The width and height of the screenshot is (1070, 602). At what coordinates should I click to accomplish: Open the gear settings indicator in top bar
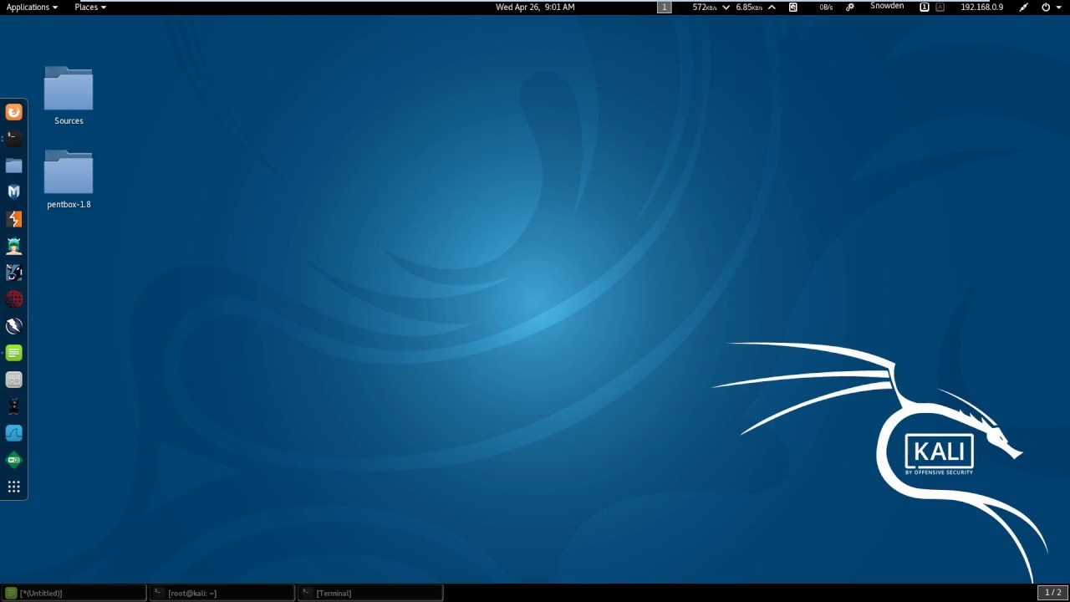(x=850, y=7)
